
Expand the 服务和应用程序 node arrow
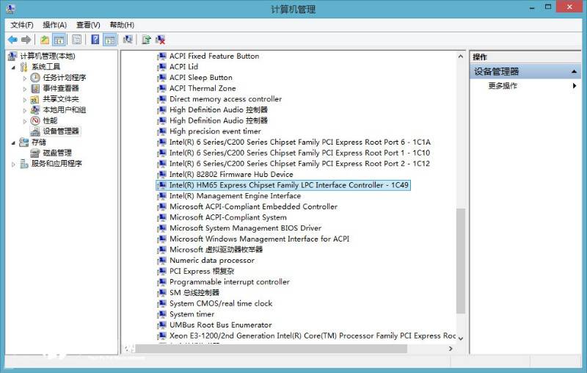(x=13, y=164)
